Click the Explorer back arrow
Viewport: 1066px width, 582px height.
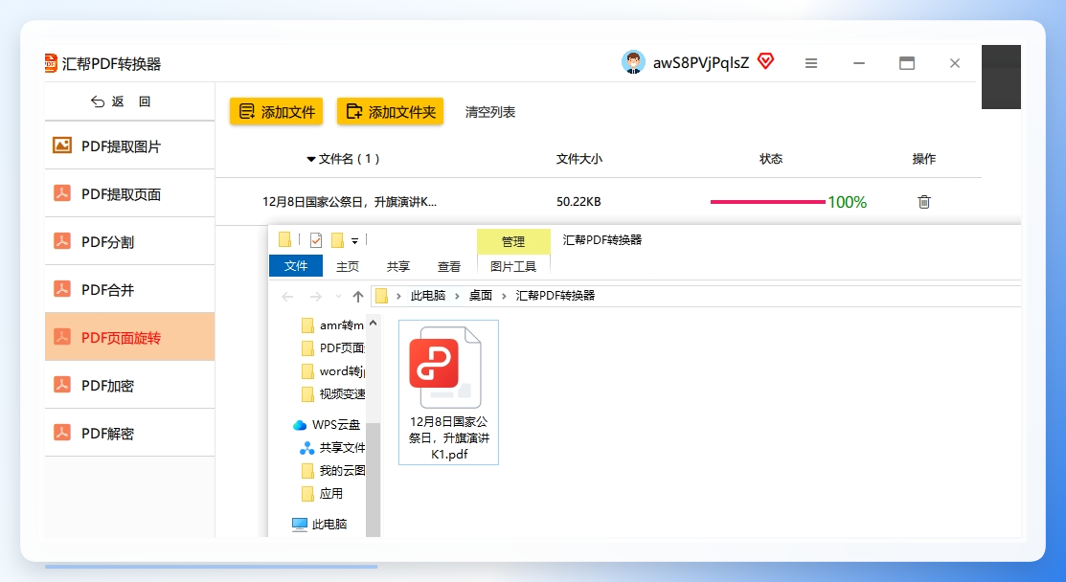coord(287,296)
